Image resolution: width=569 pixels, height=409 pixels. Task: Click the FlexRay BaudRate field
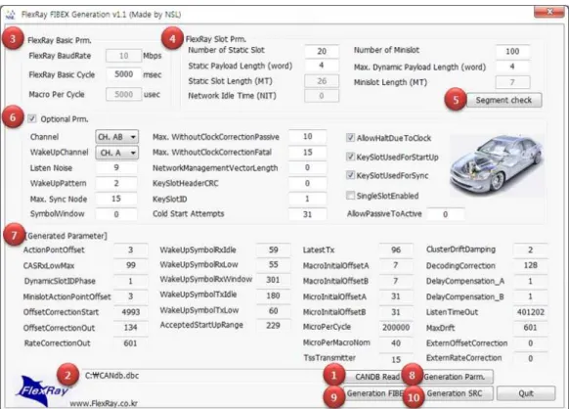click(x=124, y=56)
